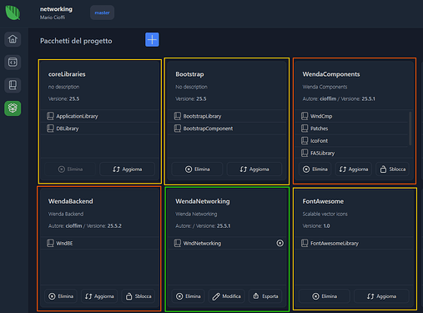This screenshot has height=313, width=423.
Task: Click Aggiorna in the WendaComponents card
Action: [354, 169]
